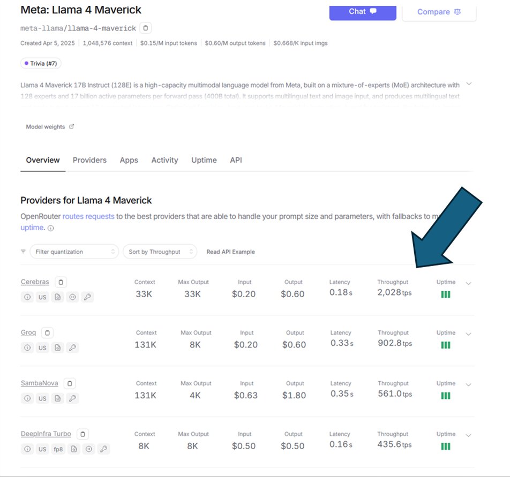510x477 pixels.
Task: Open the SambaNova provider link
Action: (39, 383)
